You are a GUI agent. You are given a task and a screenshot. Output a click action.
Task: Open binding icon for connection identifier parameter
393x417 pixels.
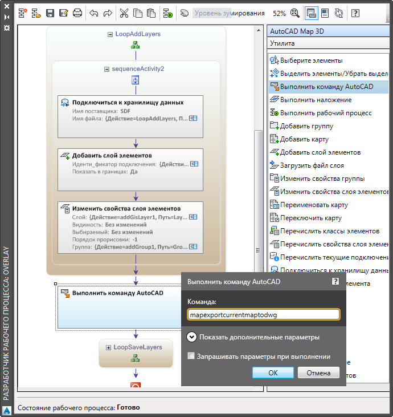[x=194, y=164]
